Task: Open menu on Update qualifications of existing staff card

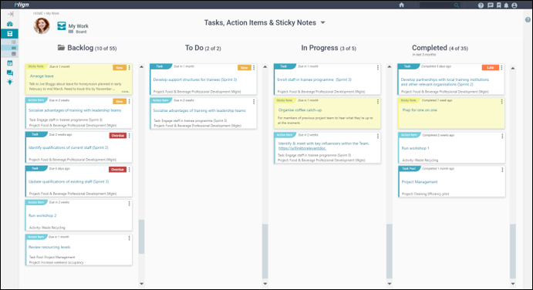Action: 129,170
